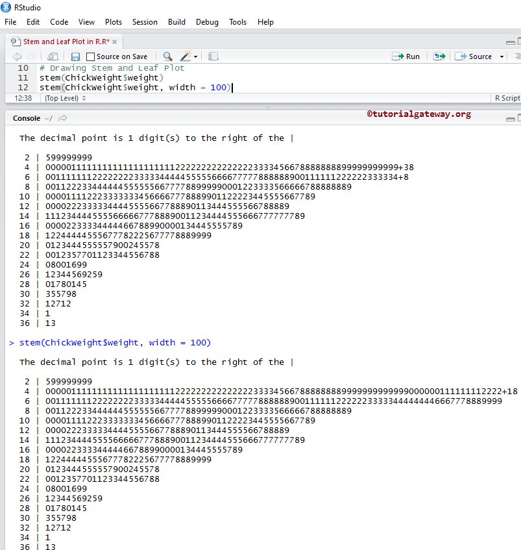Go back with the left arrow icon

(x=16, y=56)
